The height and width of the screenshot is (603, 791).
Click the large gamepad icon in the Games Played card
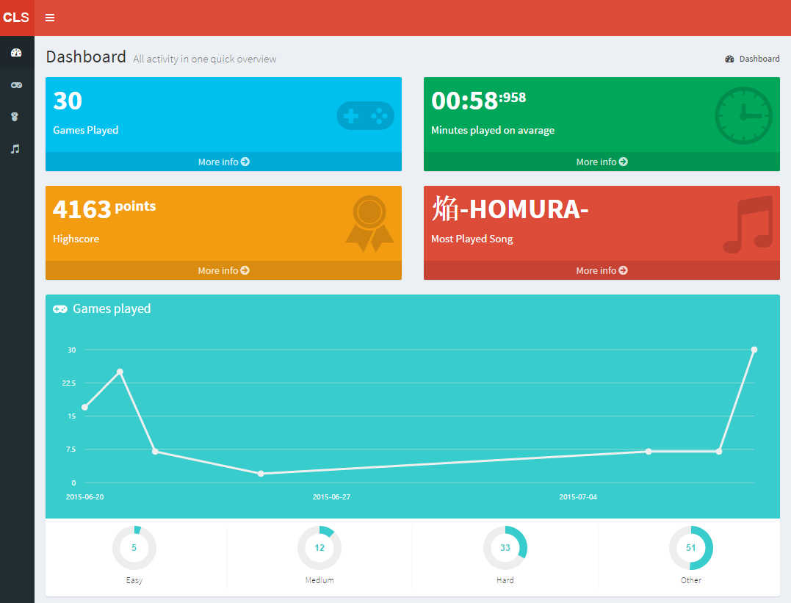365,116
